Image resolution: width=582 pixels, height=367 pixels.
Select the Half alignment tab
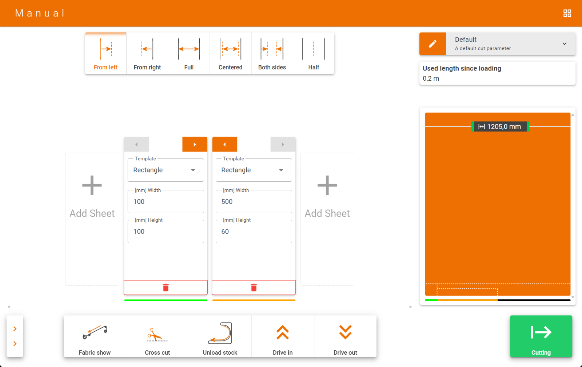pyautogui.click(x=314, y=53)
